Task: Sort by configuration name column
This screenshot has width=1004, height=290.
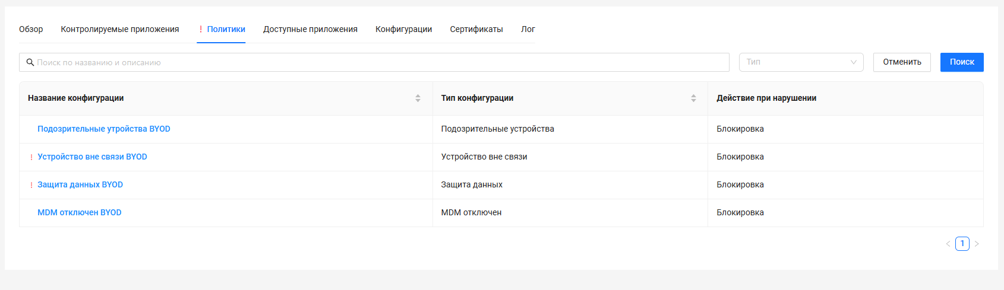Action: coord(418,98)
